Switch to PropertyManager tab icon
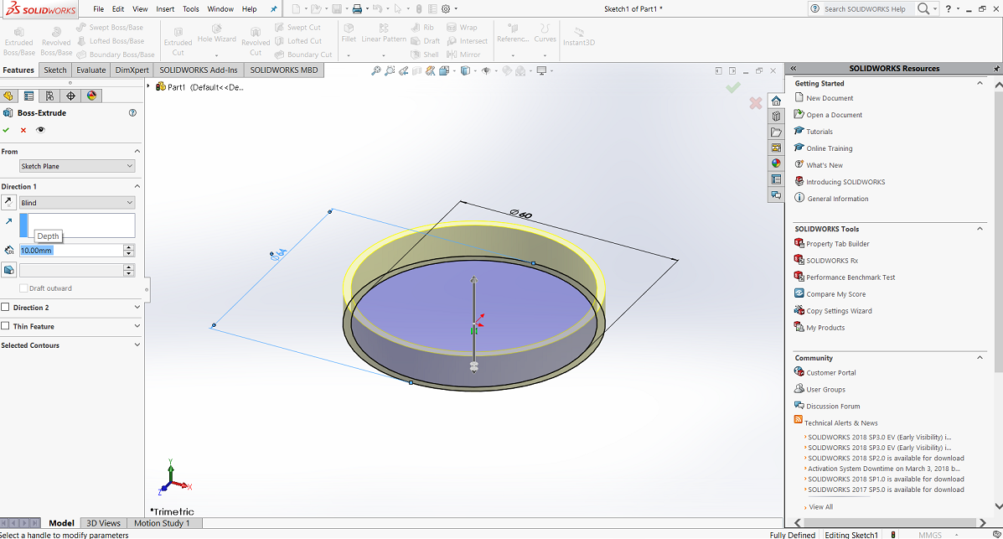This screenshot has height=539, width=1003. click(28, 96)
